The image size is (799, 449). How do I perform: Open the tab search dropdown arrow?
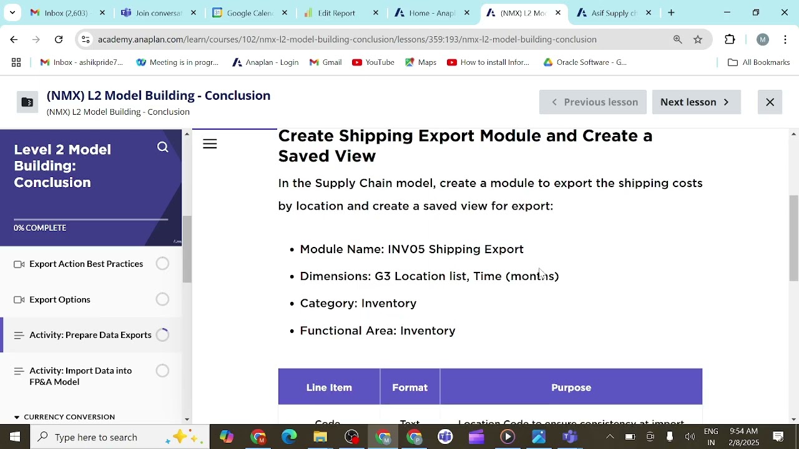tap(12, 12)
